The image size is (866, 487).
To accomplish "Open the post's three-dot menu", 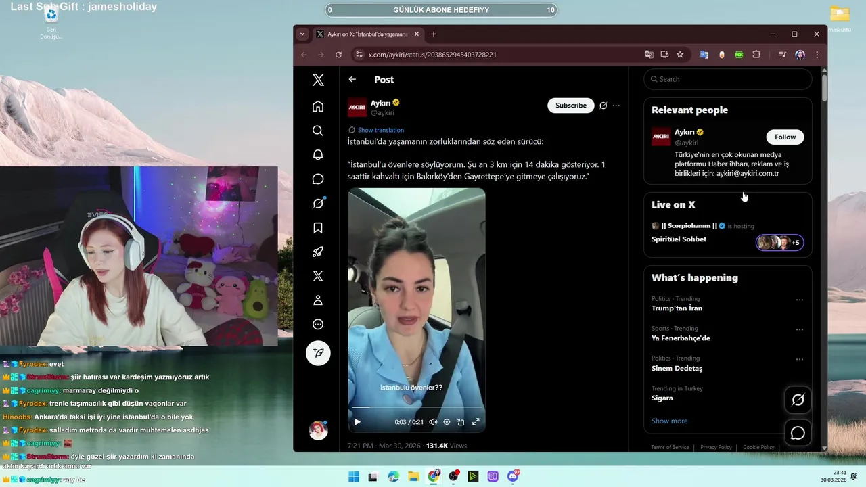I will 616,106.
